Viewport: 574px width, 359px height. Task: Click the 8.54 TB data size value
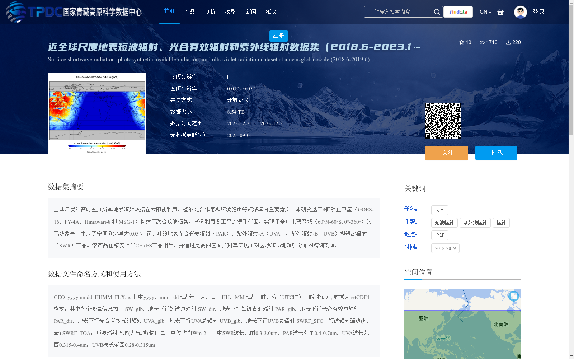[x=236, y=112]
